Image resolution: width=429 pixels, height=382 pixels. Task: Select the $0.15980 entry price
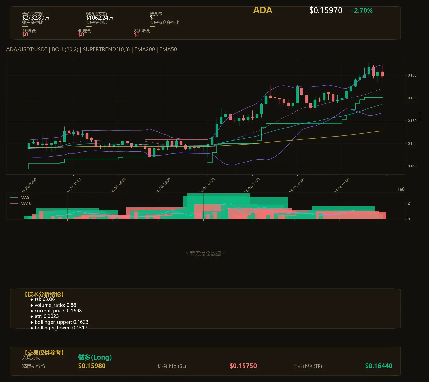coord(92,366)
